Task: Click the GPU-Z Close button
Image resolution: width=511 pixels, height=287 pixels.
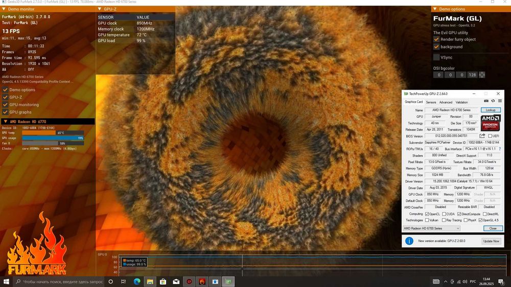Action: click(x=493, y=228)
